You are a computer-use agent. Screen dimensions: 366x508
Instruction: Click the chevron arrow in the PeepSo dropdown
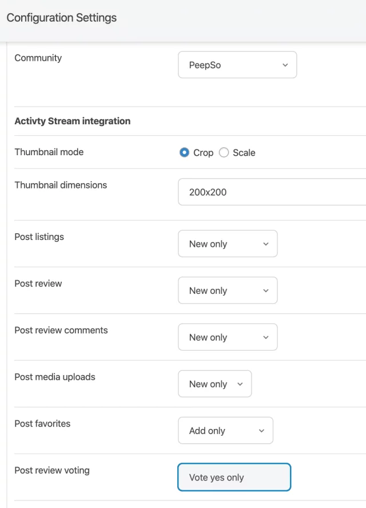(x=285, y=65)
